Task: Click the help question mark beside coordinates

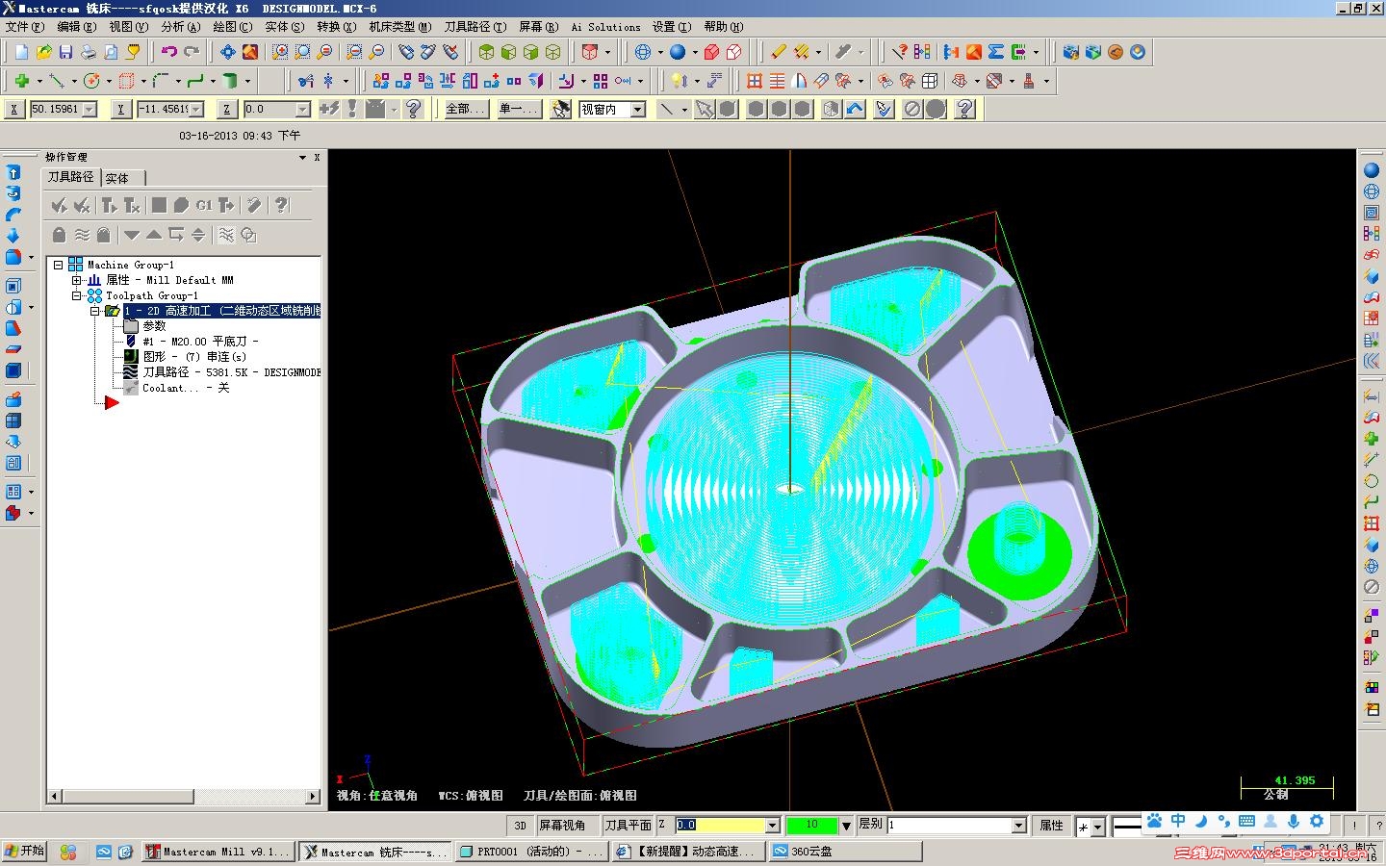Action: coord(414,109)
